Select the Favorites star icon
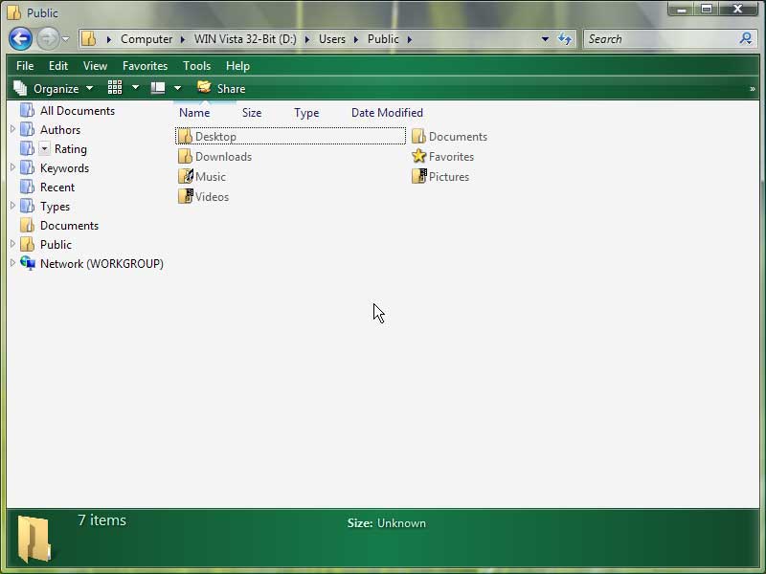The image size is (766, 574). [418, 156]
